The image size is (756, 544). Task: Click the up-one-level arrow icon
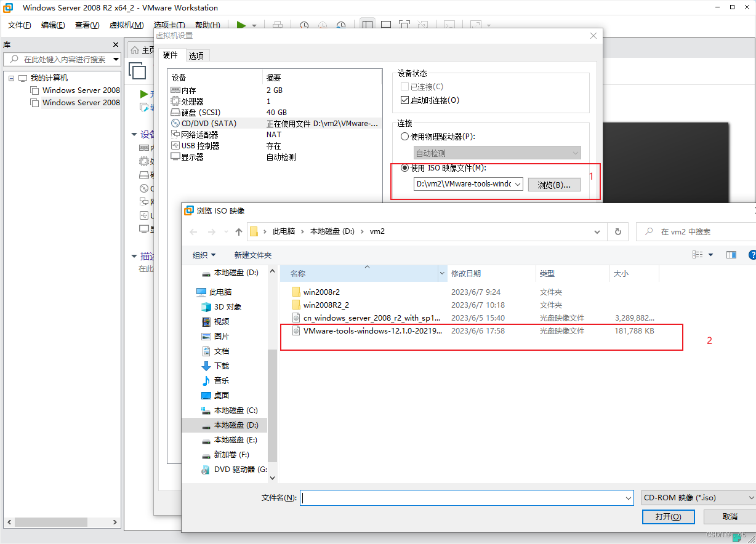(239, 232)
